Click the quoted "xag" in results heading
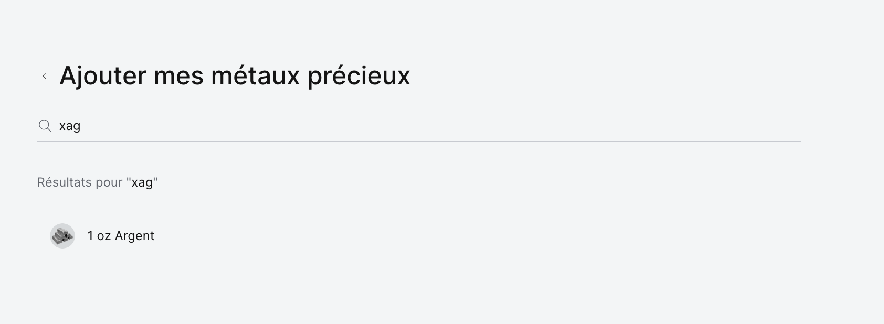Viewport: 884px width, 324px height. (x=142, y=183)
